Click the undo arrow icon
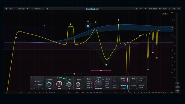This screenshot has height=104, width=185. [11, 9]
